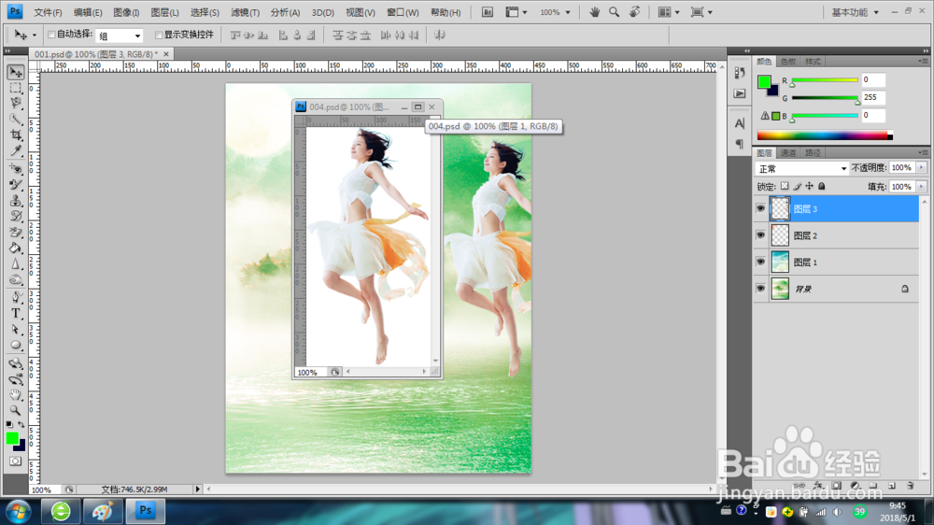The image size is (934, 525).
Task: Open the 滤镜(T) menu
Action: click(245, 12)
